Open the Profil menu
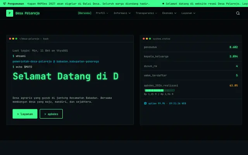248x155 pixels. coord(102,13)
